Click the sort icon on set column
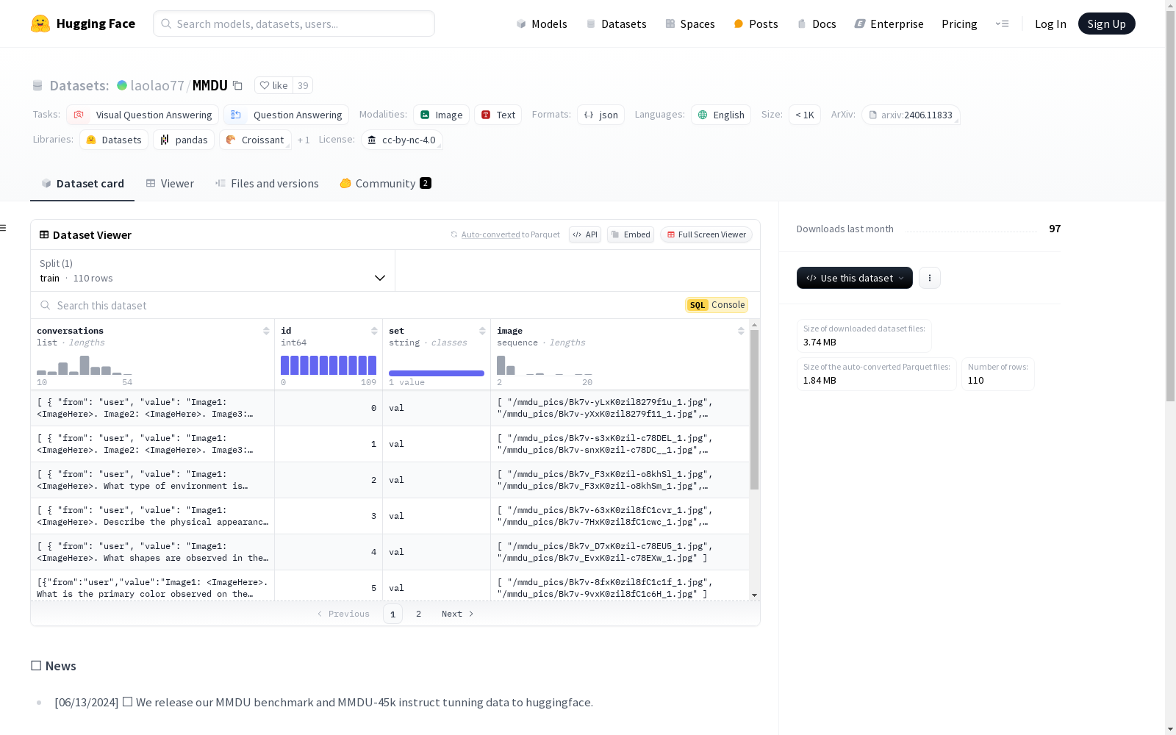This screenshot has height=735, width=1176. tap(482, 331)
